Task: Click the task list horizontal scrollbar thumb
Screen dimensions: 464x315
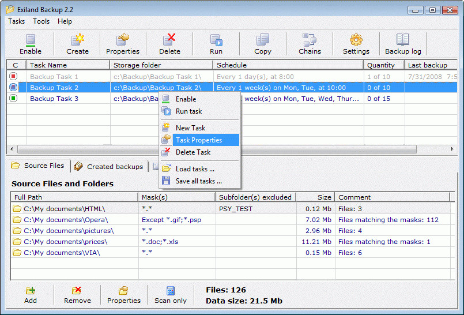Action: pos(217,149)
